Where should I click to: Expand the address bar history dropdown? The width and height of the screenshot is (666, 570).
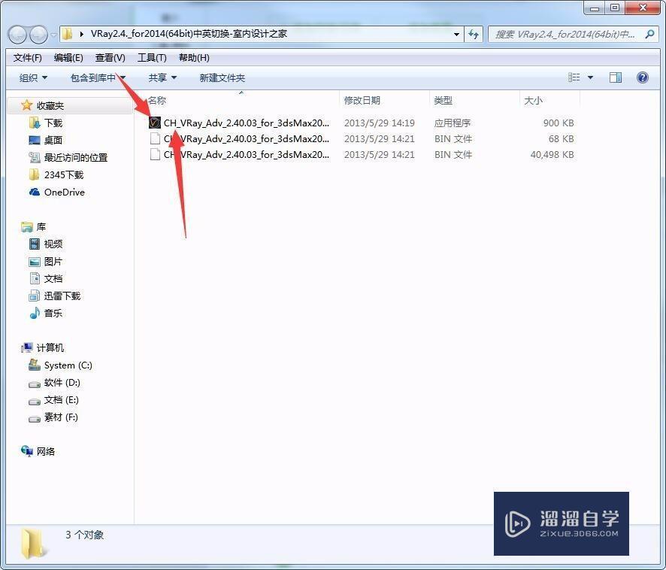456,35
